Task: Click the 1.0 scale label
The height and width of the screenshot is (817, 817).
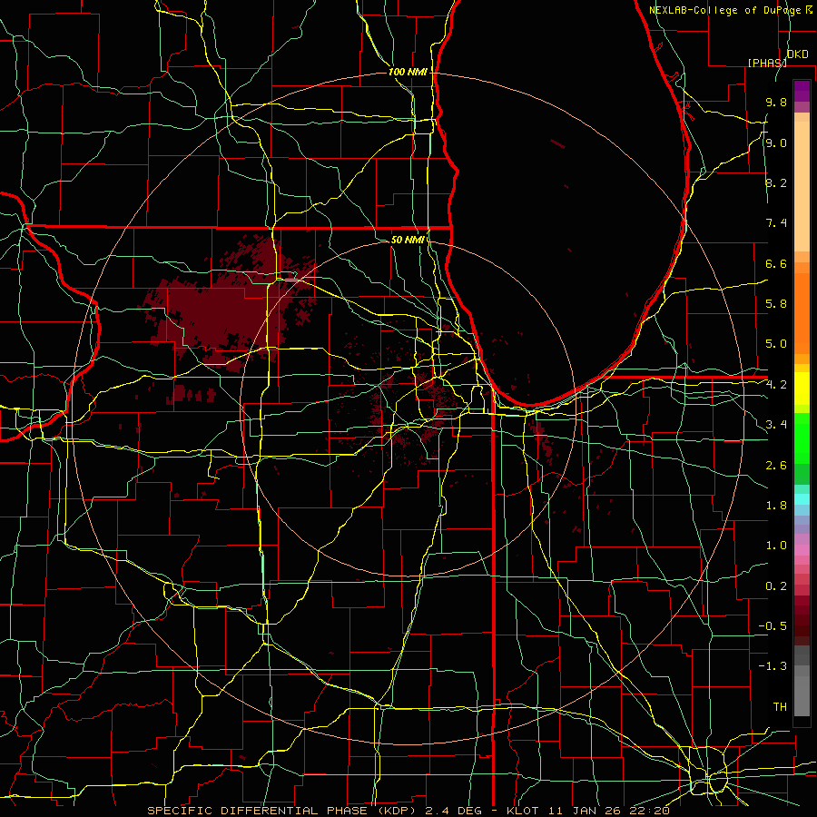Action: [x=776, y=546]
